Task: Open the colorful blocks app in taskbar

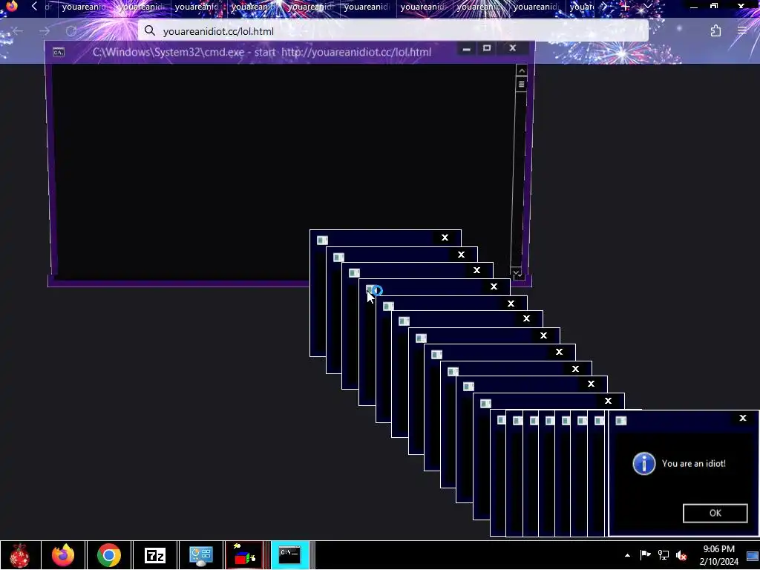Action: tap(245, 555)
